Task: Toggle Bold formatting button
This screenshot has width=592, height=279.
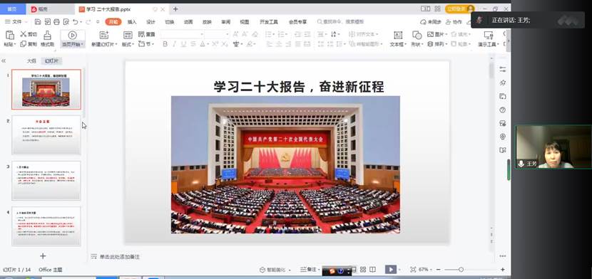Action: 165,44
